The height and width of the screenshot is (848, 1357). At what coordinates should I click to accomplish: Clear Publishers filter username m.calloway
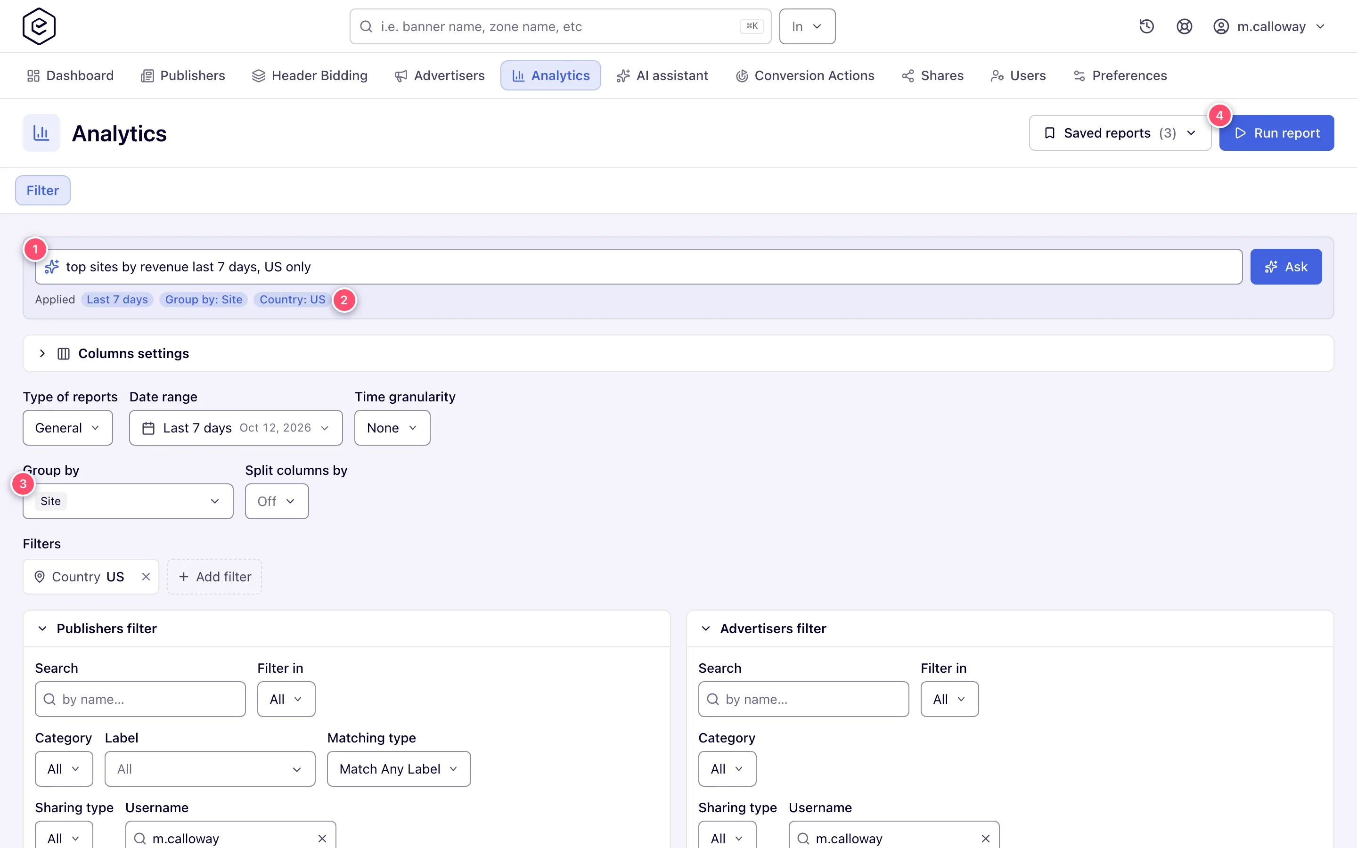[322, 839]
